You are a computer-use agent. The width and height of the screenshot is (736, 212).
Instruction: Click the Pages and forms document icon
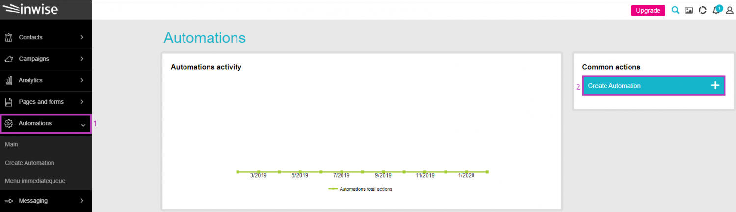point(8,102)
